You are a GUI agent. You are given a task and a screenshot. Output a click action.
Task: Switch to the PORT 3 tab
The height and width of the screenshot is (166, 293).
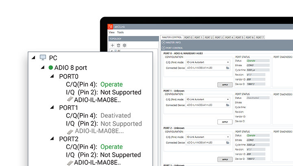[x=219, y=37]
